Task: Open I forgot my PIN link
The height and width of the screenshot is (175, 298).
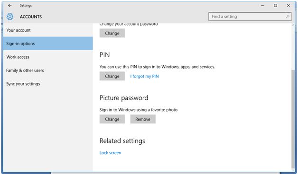Action: (144, 76)
